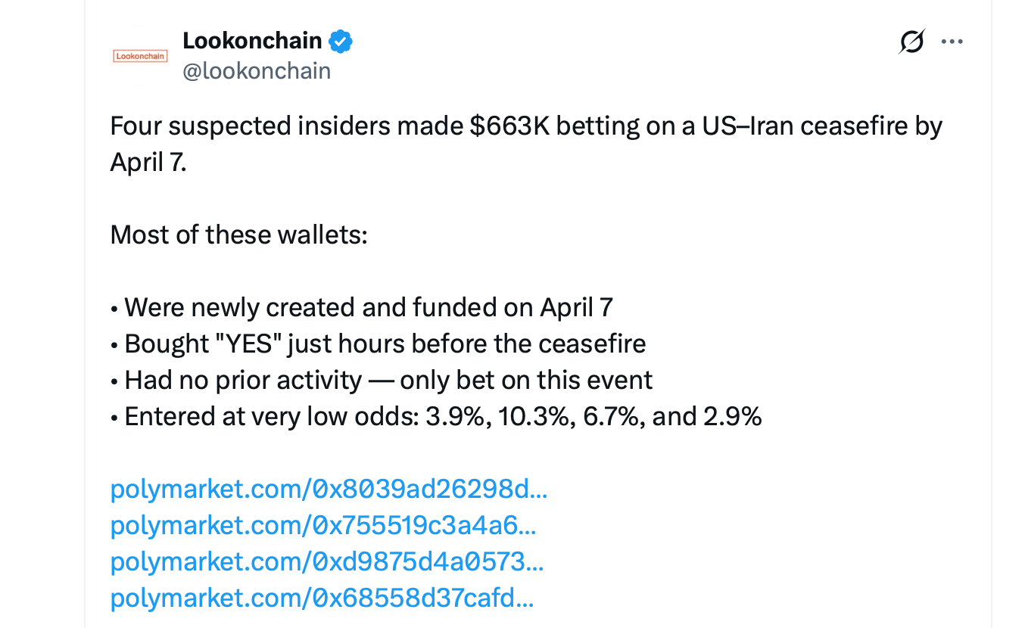This screenshot has width=1025, height=628.
Task: Open the post options via the ellipsis icon
Action: (x=952, y=42)
